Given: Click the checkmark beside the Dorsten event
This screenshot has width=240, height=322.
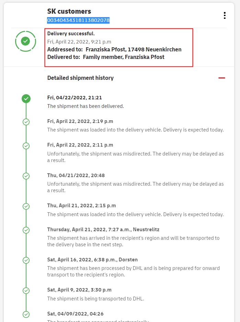Looking at the screenshot, I should tap(26, 260).
